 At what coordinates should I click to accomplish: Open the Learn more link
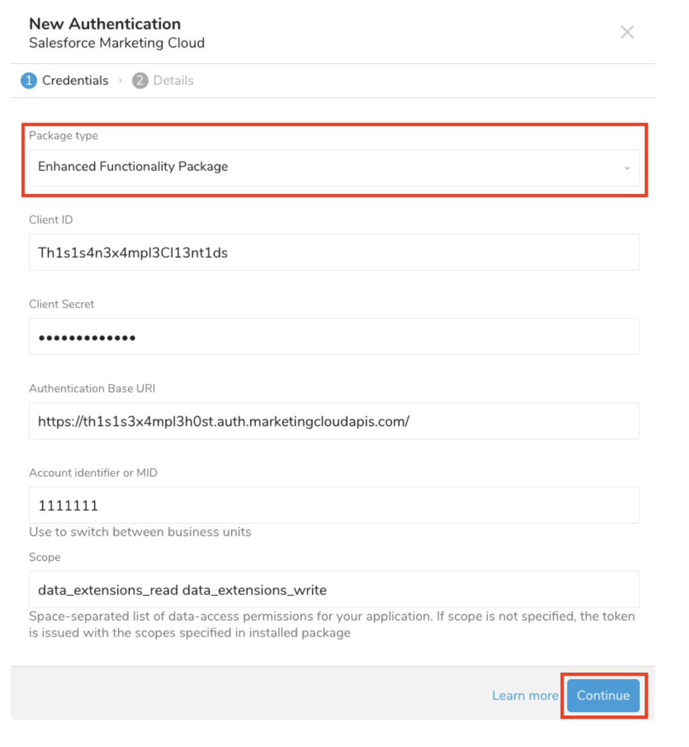525,696
